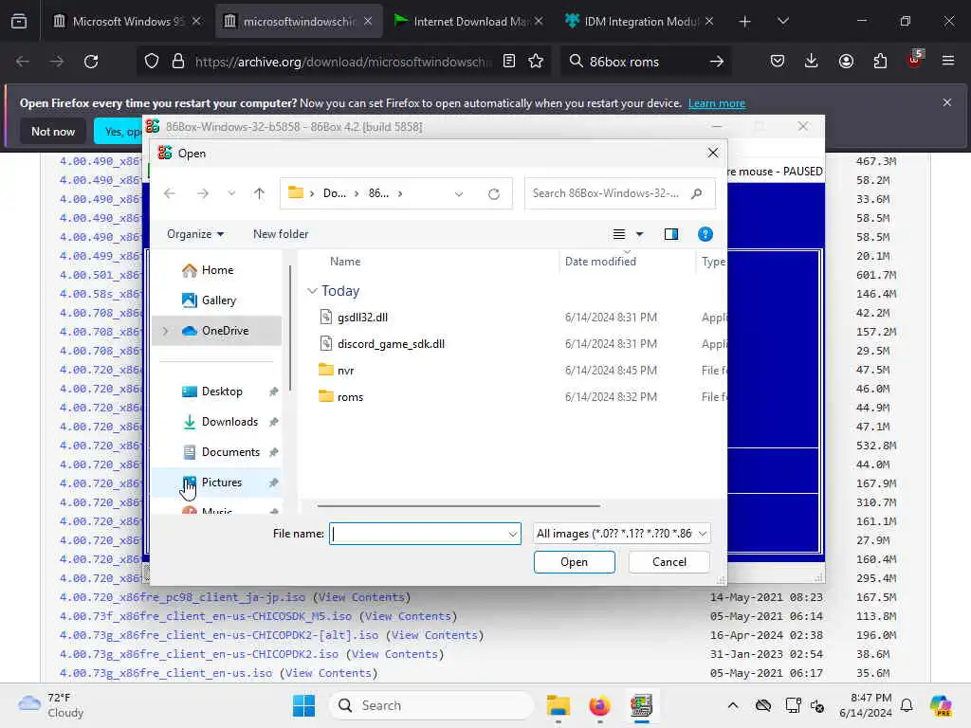Reload the page in Firefox

(91, 62)
